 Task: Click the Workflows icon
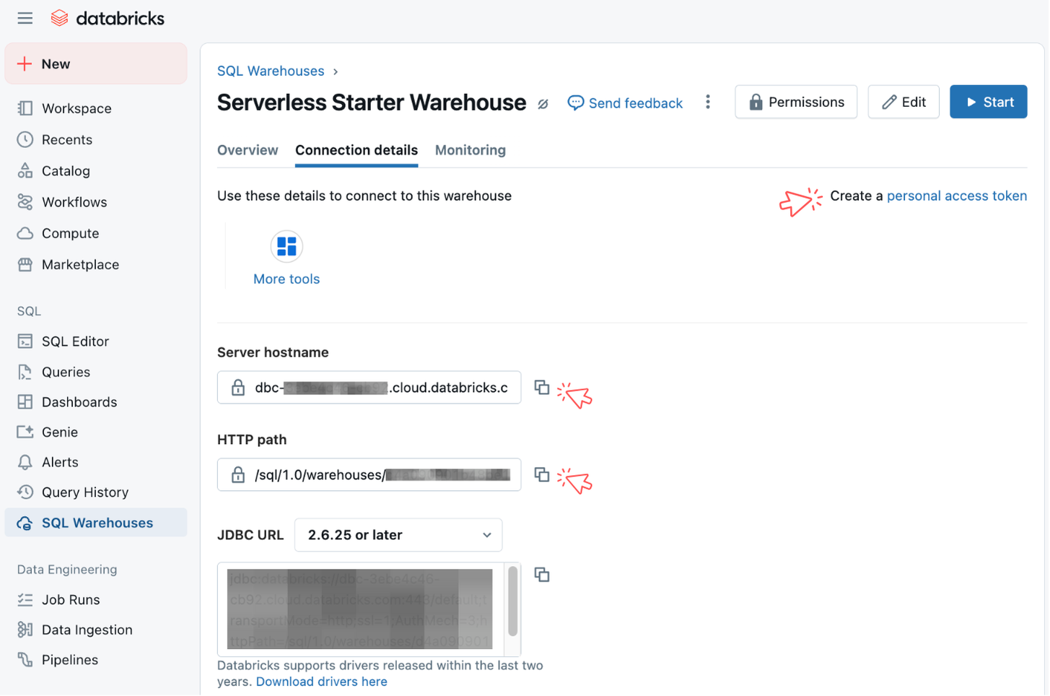(x=25, y=202)
